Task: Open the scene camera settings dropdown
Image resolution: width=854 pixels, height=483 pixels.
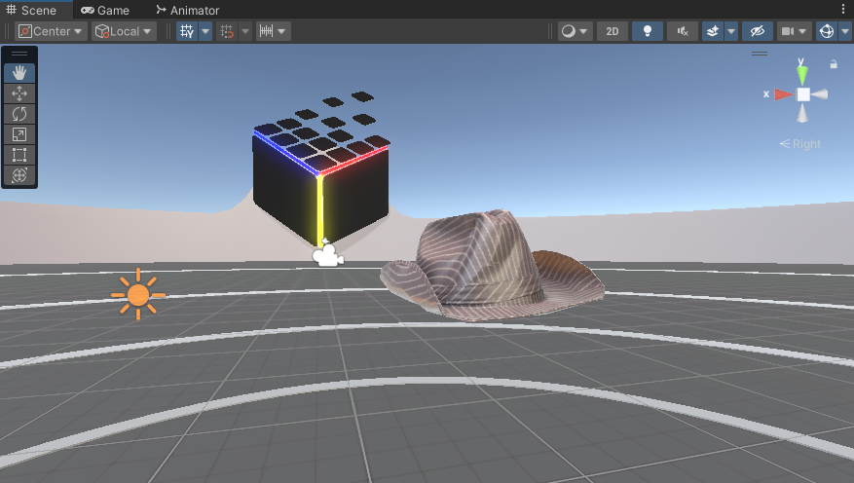Action: tap(794, 31)
